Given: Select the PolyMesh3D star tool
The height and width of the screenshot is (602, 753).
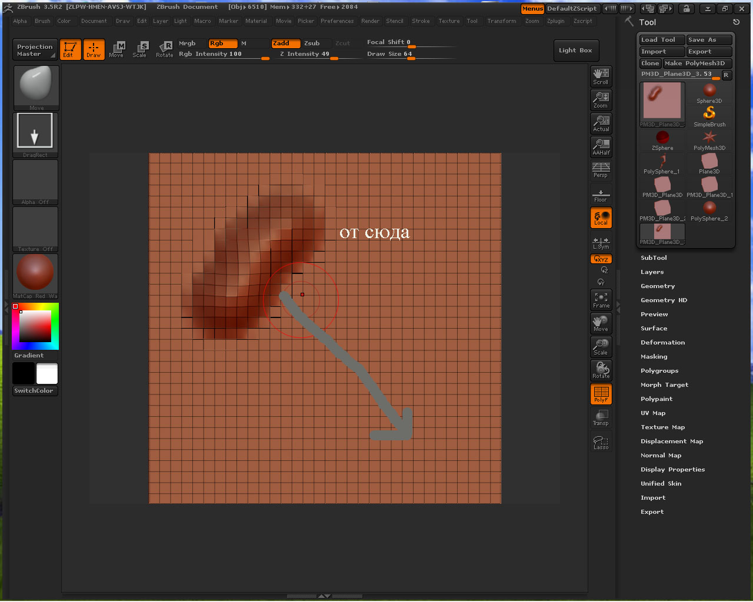Looking at the screenshot, I should coord(709,140).
